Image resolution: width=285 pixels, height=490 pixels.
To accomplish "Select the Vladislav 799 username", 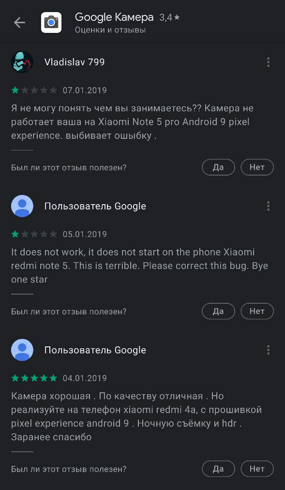I will click(75, 62).
